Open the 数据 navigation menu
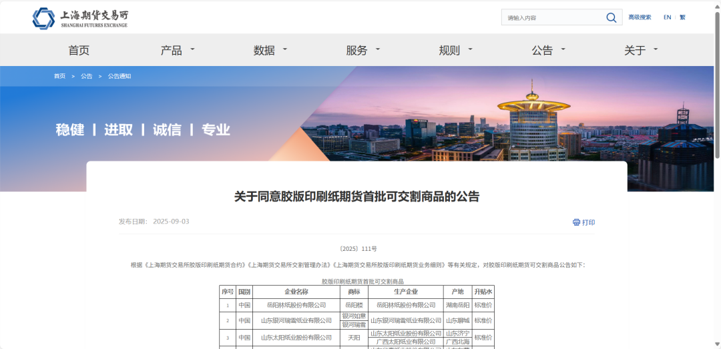 pos(264,51)
